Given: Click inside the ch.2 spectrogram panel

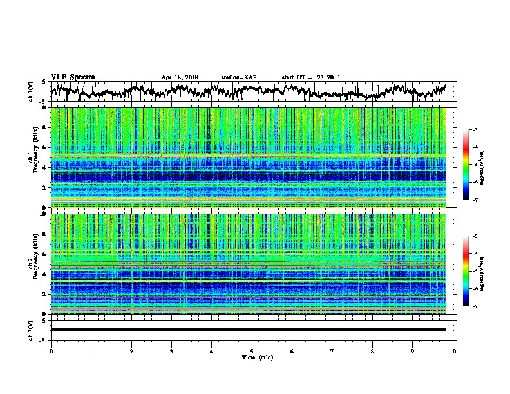Looking at the screenshot, I should (x=248, y=264).
